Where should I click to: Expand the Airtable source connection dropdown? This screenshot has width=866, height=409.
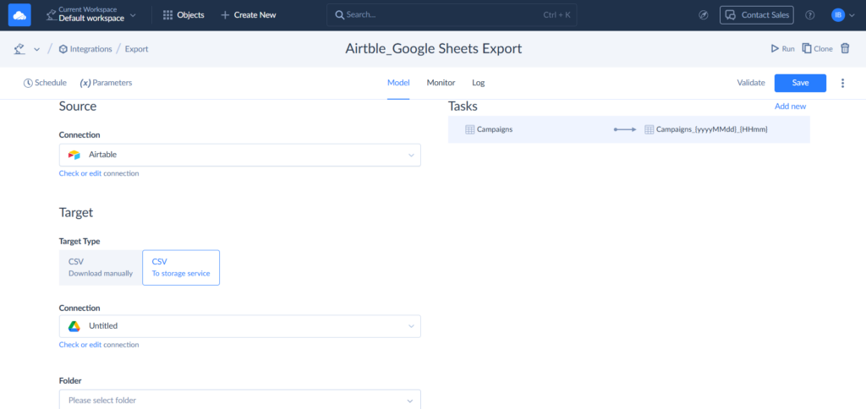click(x=239, y=155)
